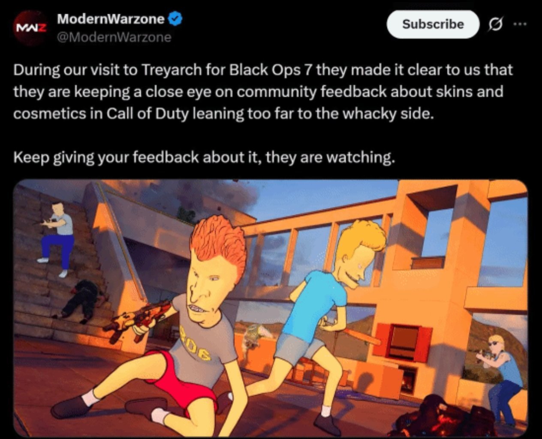
Task: Click the Subscribe button
Action: [433, 24]
